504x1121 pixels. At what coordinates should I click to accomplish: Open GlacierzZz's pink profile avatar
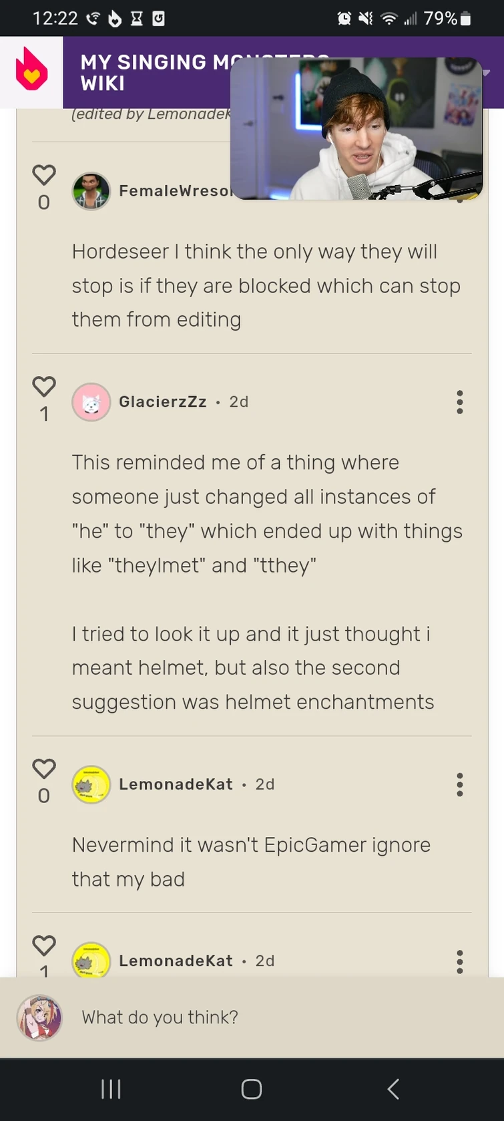(91, 402)
